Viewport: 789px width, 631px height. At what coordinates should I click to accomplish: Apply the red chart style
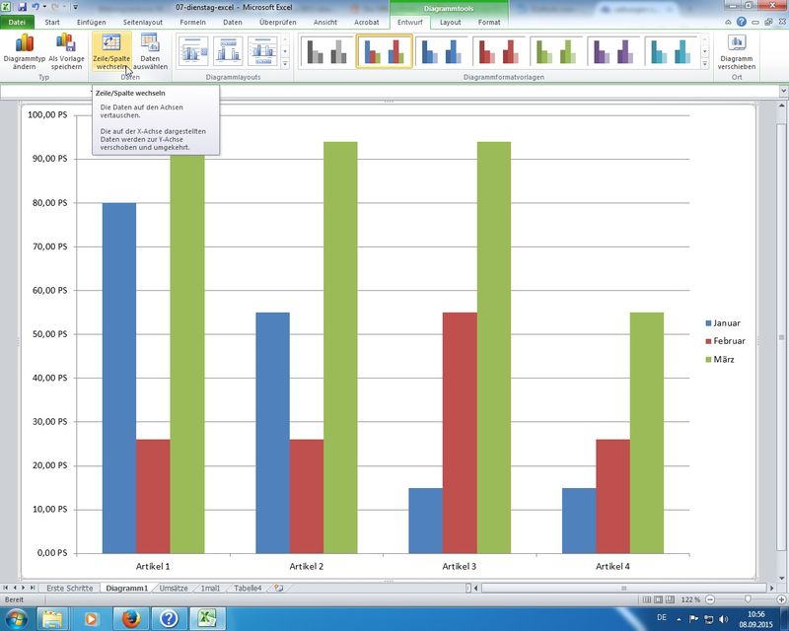point(499,51)
